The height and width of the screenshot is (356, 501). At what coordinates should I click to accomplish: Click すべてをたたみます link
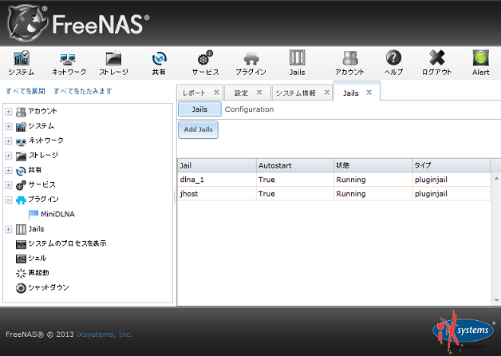point(83,91)
